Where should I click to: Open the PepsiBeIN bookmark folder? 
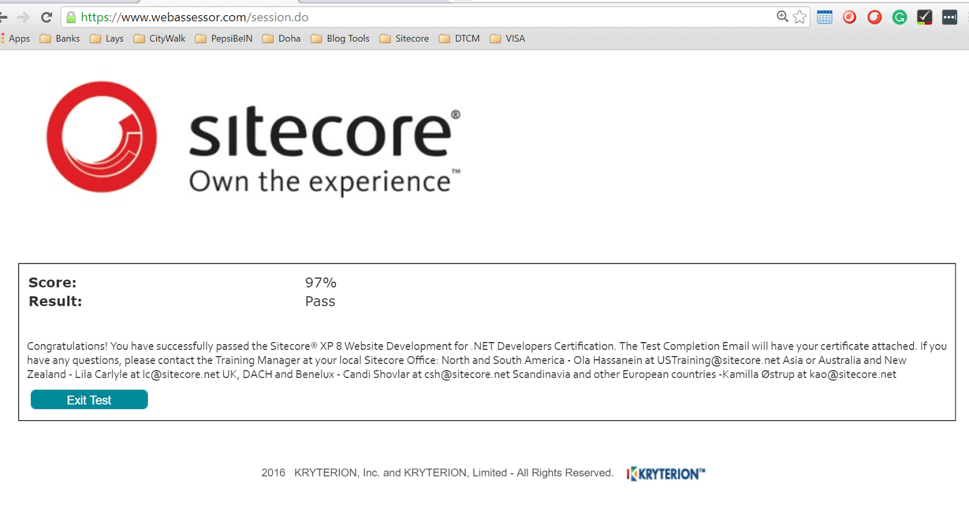click(x=224, y=38)
